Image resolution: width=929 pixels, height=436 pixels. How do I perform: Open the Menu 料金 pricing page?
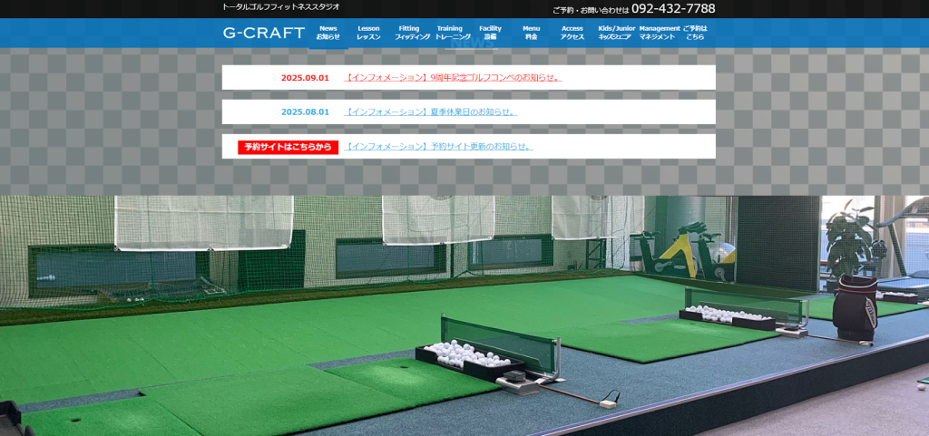[x=531, y=33]
